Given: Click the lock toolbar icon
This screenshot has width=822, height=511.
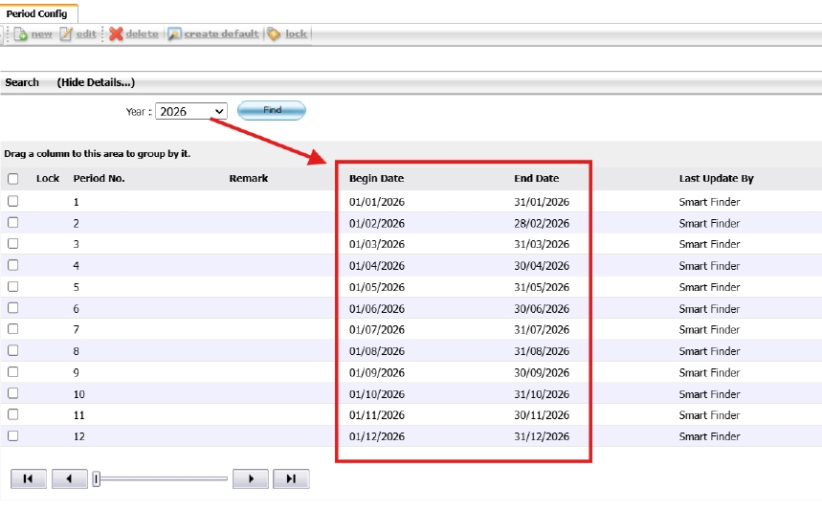Looking at the screenshot, I should pyautogui.click(x=275, y=34).
